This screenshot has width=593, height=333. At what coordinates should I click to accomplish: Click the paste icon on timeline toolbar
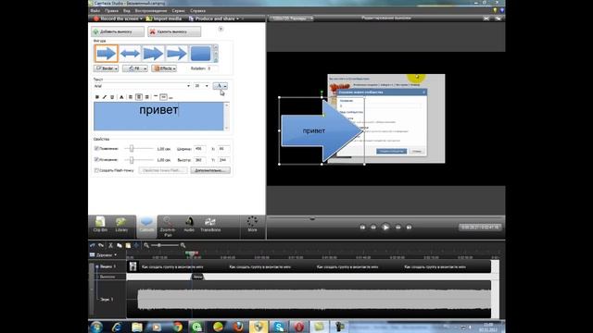tap(128, 245)
